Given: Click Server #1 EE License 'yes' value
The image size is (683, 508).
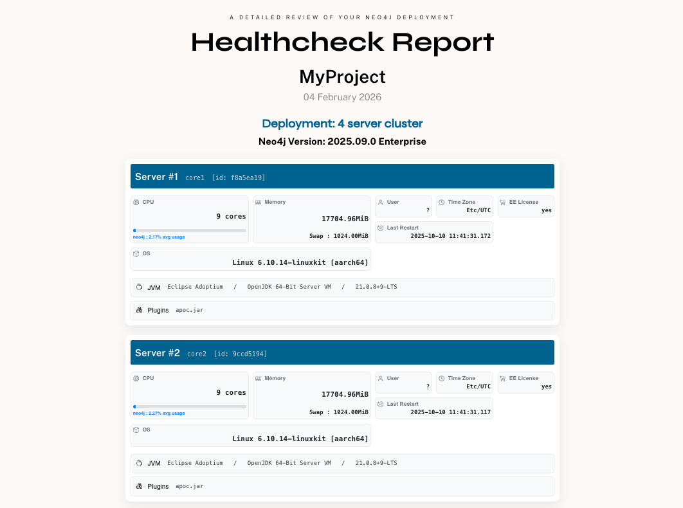Looking at the screenshot, I should 547,210.
